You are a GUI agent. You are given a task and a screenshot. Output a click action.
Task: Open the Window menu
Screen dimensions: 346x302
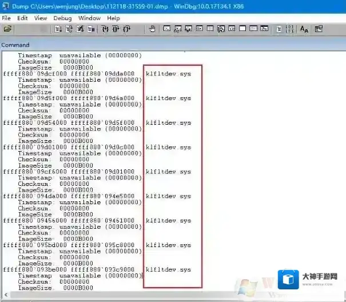(89, 18)
